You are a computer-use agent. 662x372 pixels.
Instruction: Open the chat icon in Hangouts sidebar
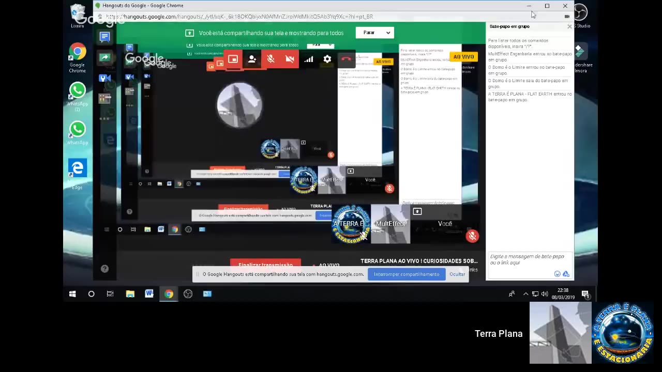tap(104, 37)
